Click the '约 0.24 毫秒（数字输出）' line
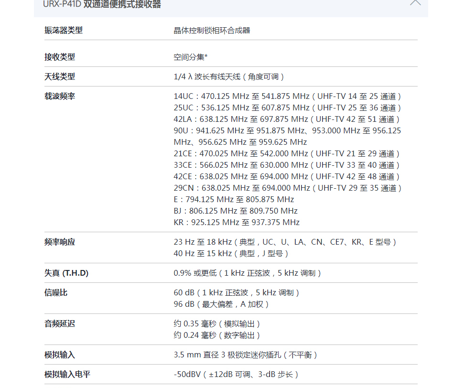 [x=217, y=335]
